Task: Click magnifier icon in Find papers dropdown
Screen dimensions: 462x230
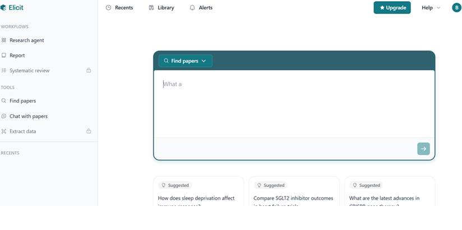Action: (166, 61)
